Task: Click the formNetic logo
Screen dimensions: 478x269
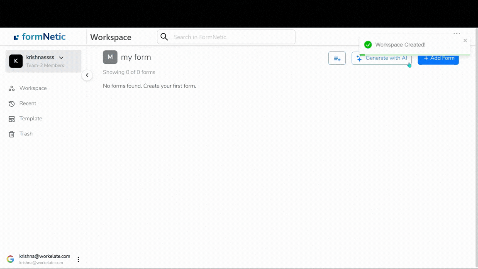Action: 40,37
